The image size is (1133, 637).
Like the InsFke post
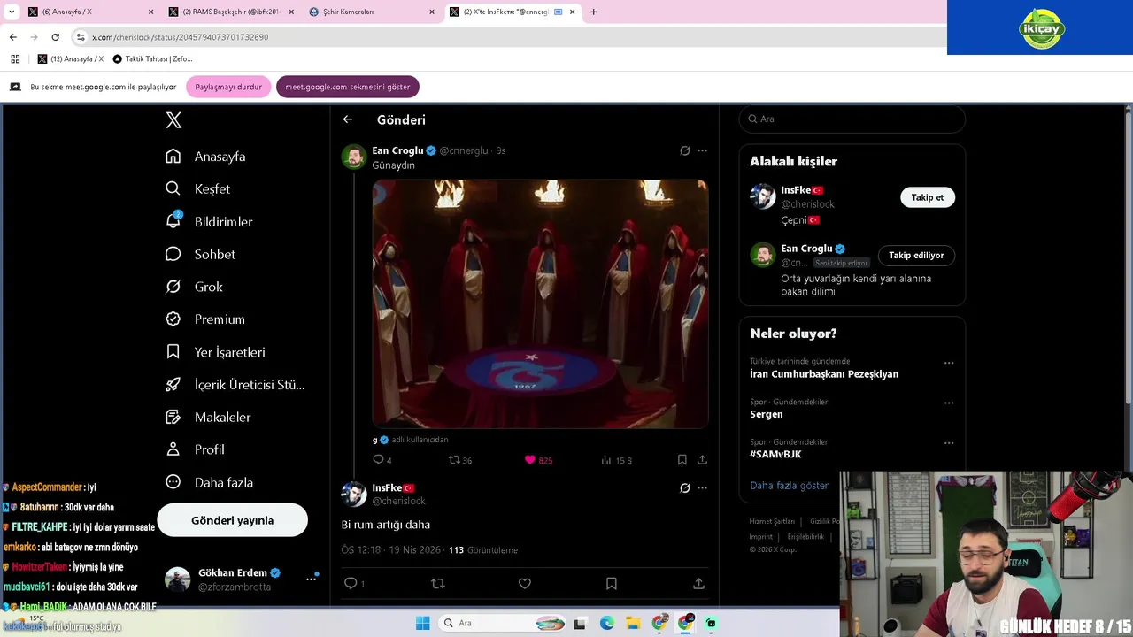coord(524,583)
